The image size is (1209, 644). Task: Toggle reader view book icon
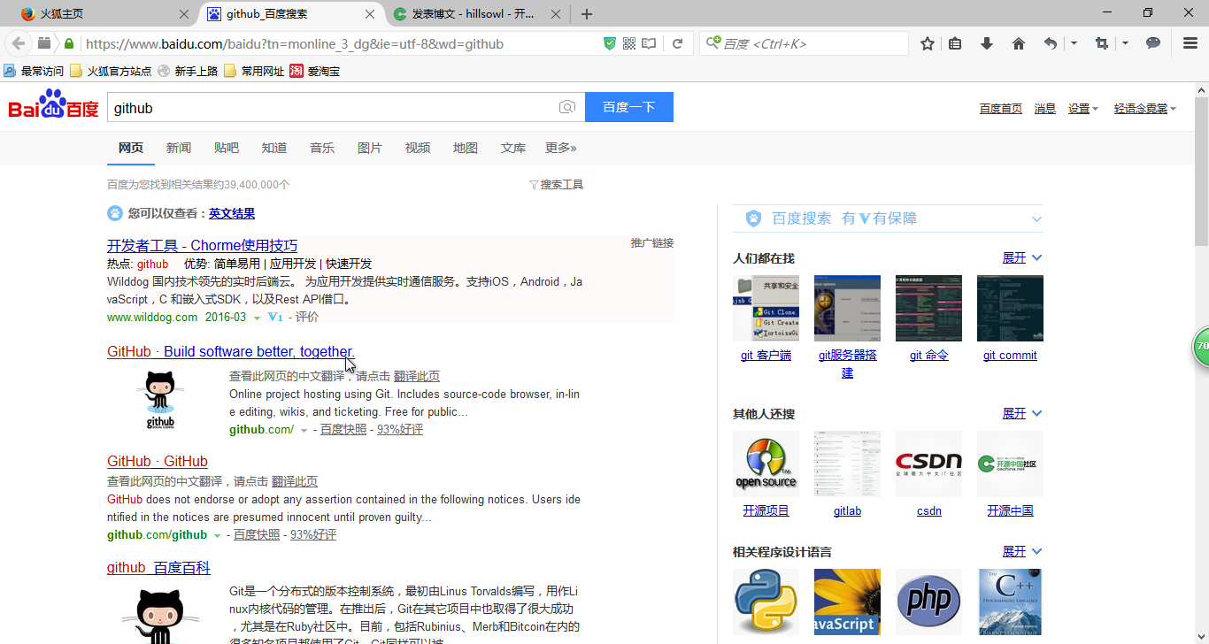click(649, 43)
